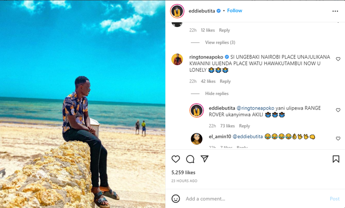Open comment bubble icon under post

coord(190,159)
